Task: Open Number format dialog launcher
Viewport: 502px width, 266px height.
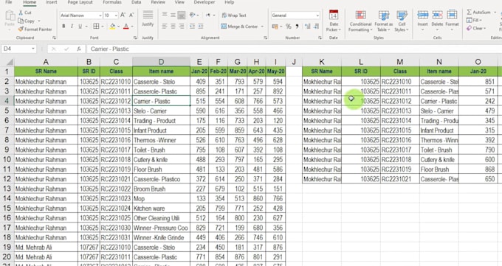Action: point(320,38)
